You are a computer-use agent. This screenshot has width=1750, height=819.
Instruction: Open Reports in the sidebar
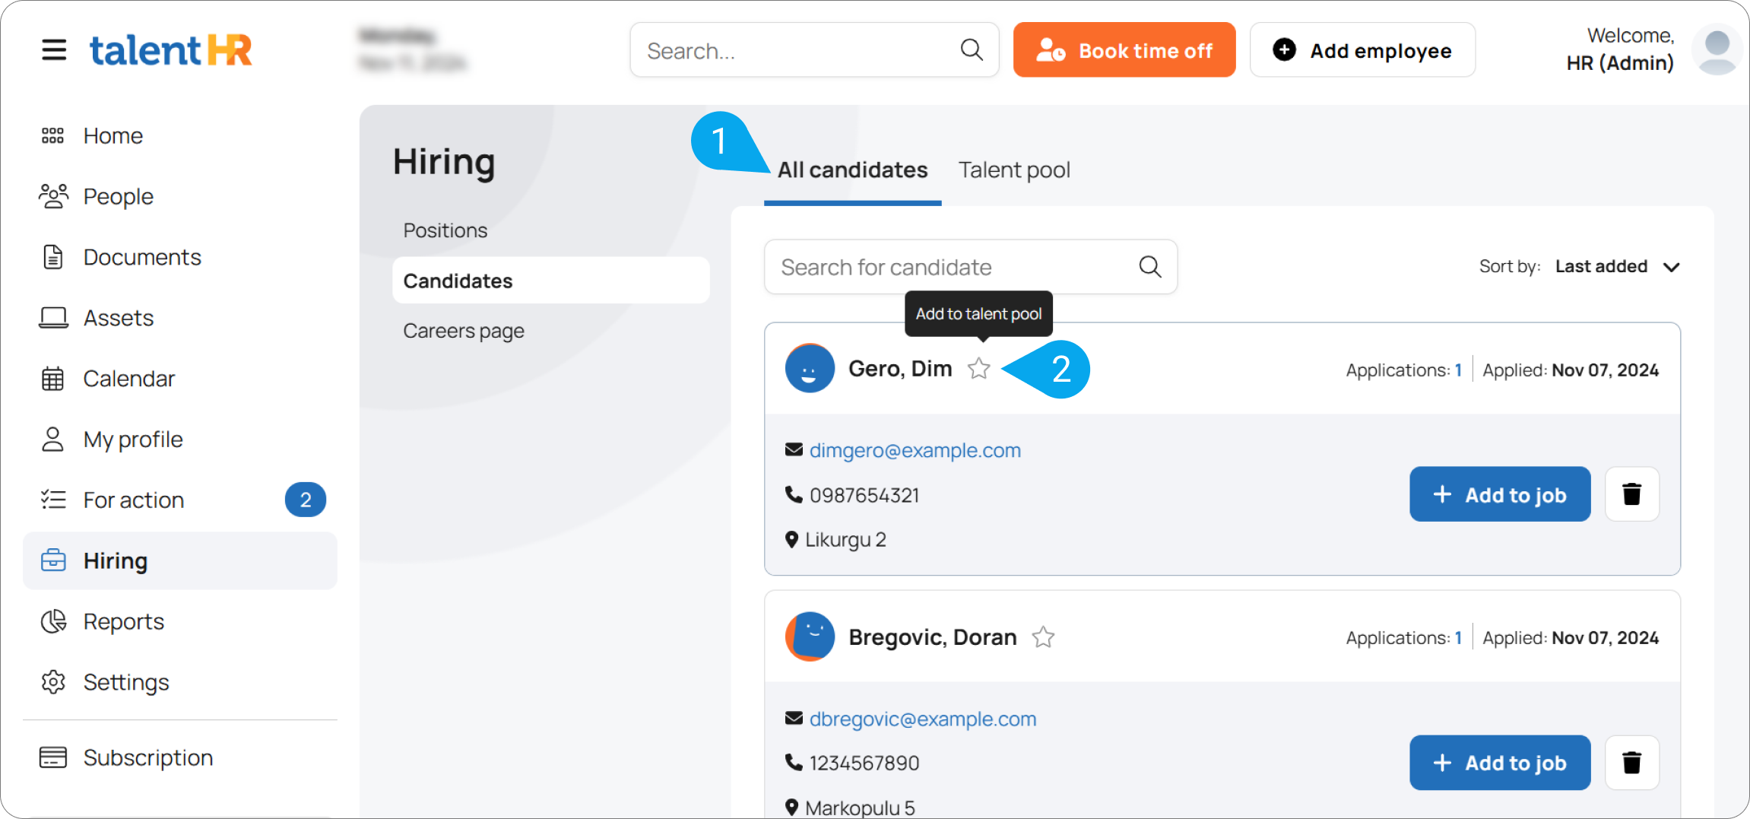pos(123,621)
